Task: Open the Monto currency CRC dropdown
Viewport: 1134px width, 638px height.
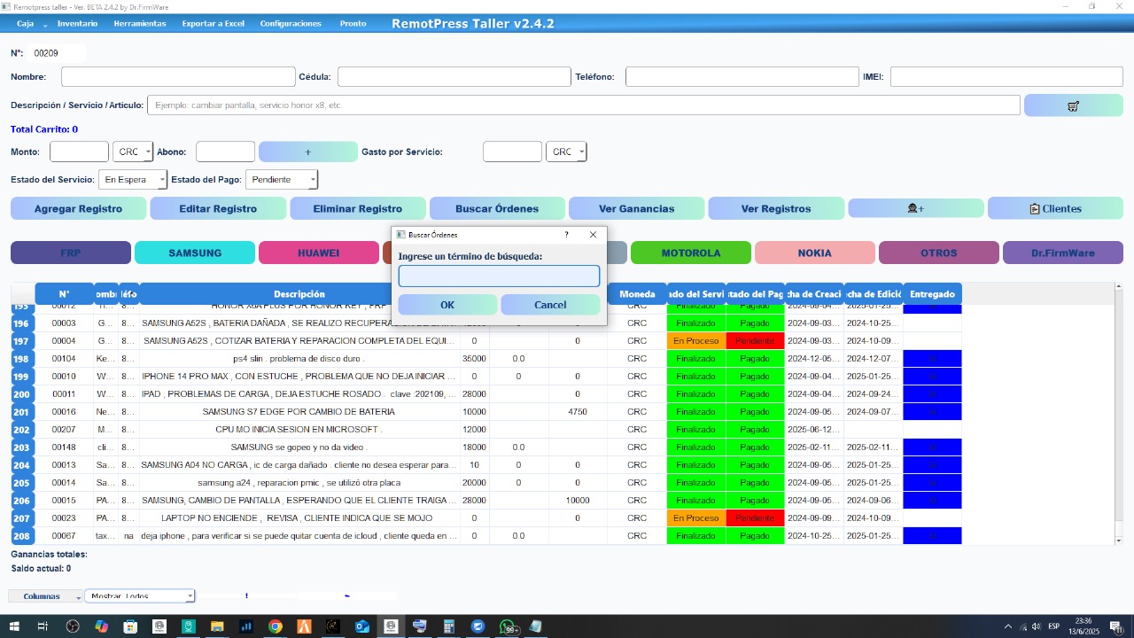Action: pyautogui.click(x=133, y=152)
